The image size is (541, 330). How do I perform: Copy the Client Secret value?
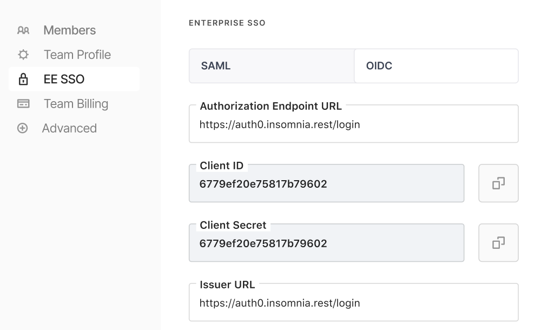pos(498,243)
